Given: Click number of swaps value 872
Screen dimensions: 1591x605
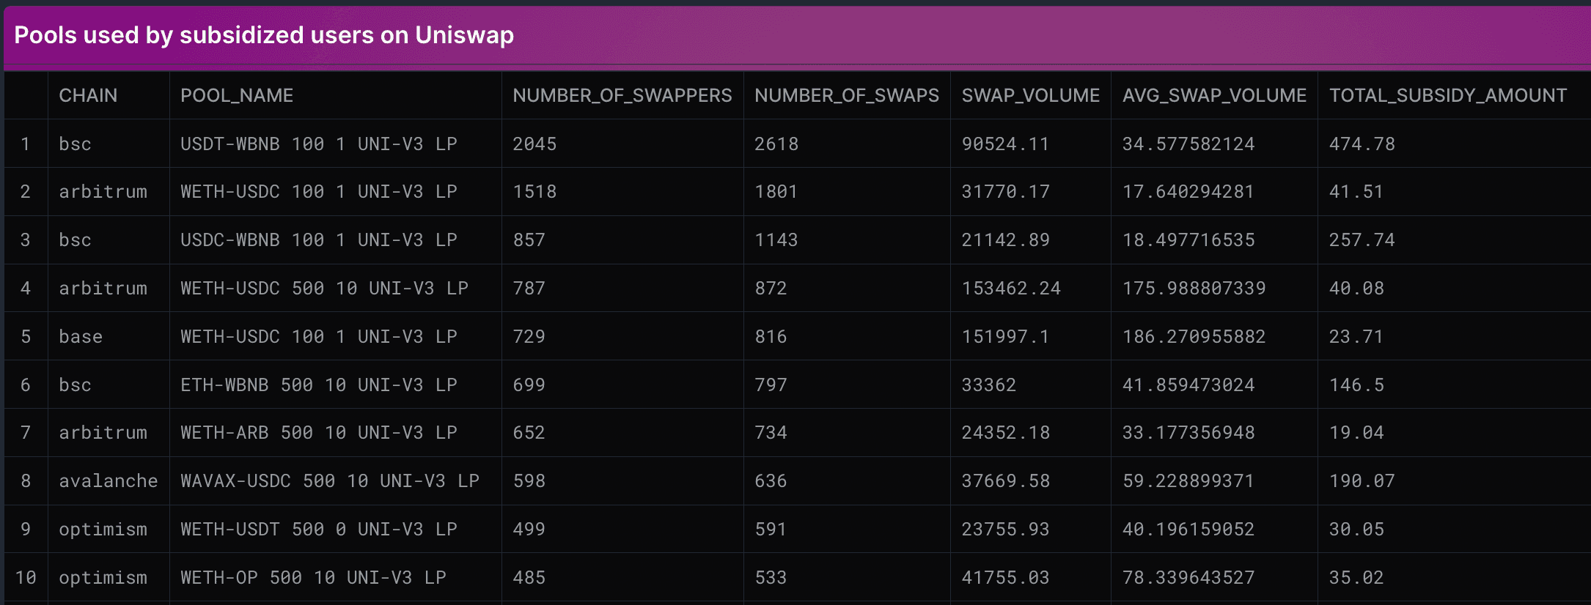Looking at the screenshot, I should click(771, 288).
